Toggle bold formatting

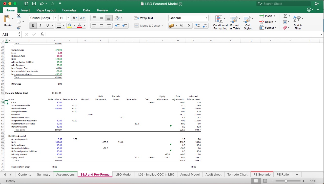pos(32,26)
